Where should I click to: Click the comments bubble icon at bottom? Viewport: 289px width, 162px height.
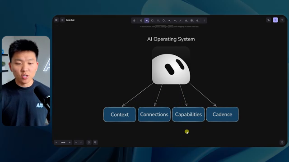point(89,142)
